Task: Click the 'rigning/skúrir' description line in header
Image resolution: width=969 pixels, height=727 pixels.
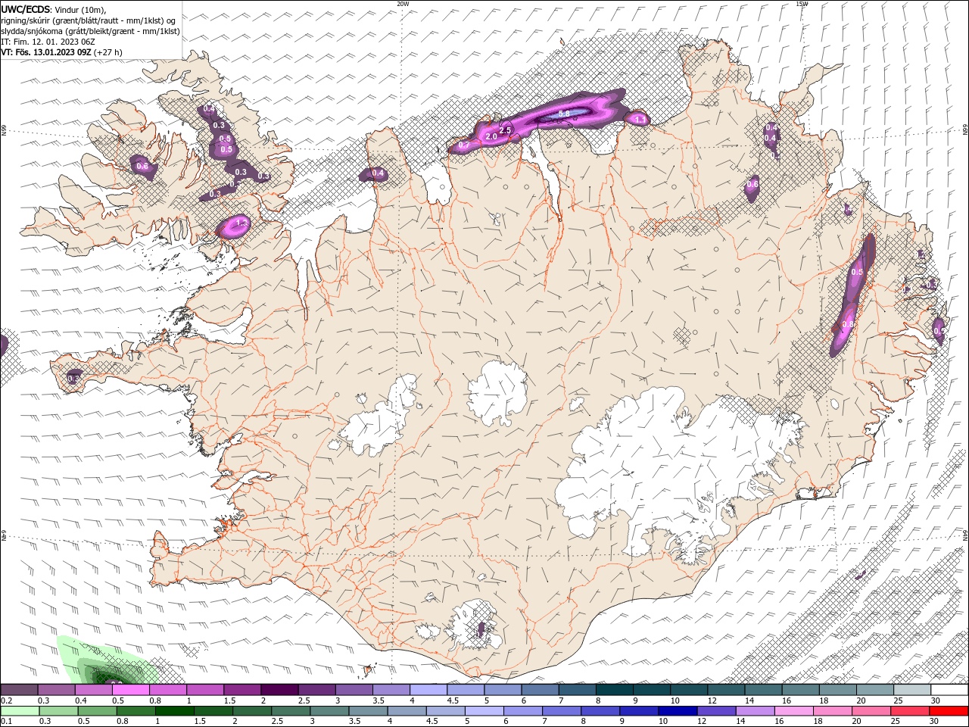Action: tap(88, 20)
